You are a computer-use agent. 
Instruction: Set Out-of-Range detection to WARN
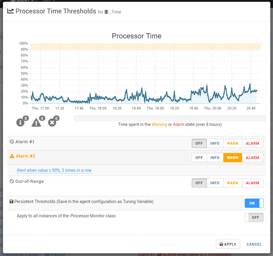(x=233, y=183)
